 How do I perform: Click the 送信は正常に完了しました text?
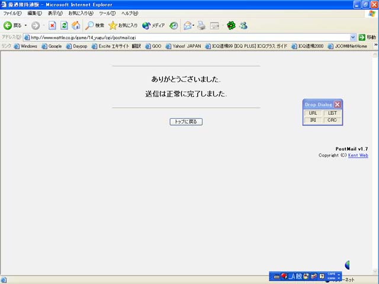pyautogui.click(x=186, y=93)
